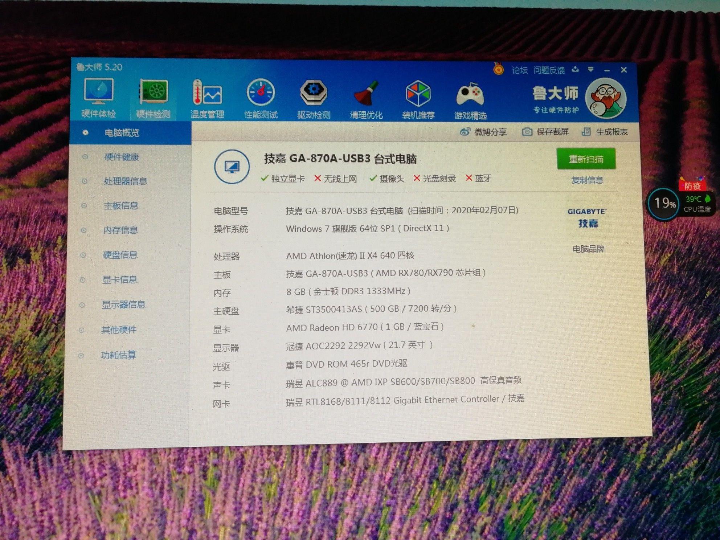Viewport: 720px width, 540px height.
Task: Click the title 技嘉 GA-870A-USB3 台式电脑
Action: 340,159
